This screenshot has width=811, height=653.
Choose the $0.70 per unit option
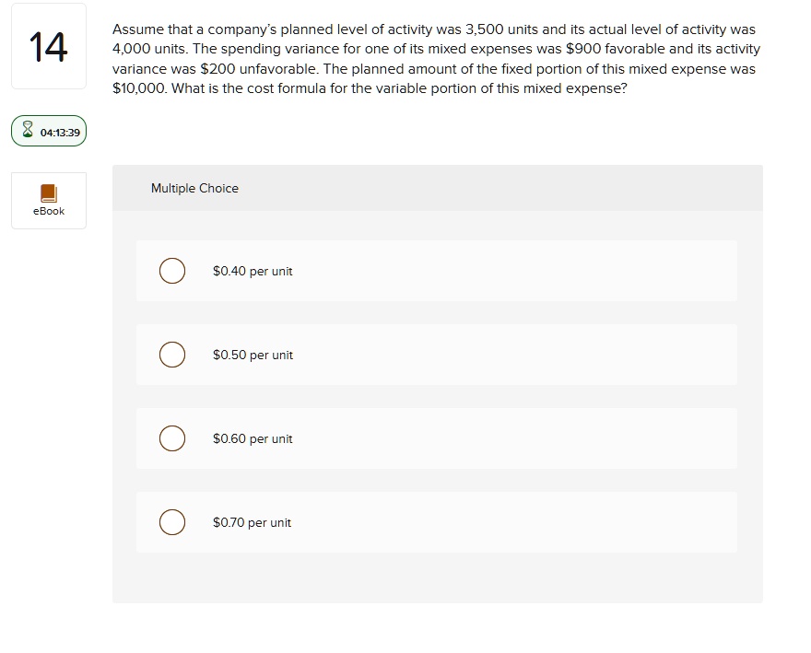(x=172, y=522)
